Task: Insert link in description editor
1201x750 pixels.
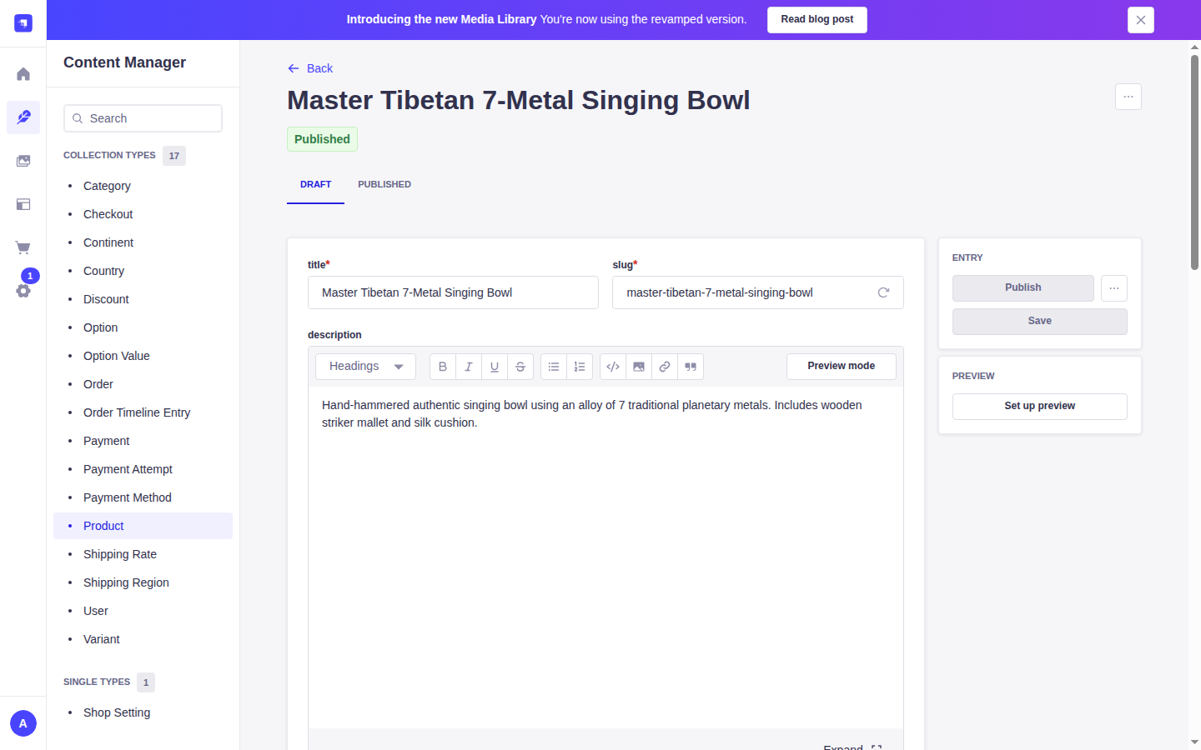Action: tap(665, 367)
